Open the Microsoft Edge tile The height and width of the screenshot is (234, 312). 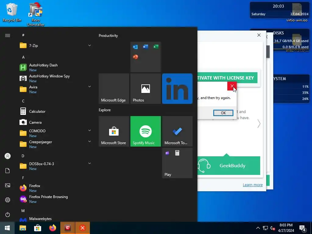pos(114,89)
